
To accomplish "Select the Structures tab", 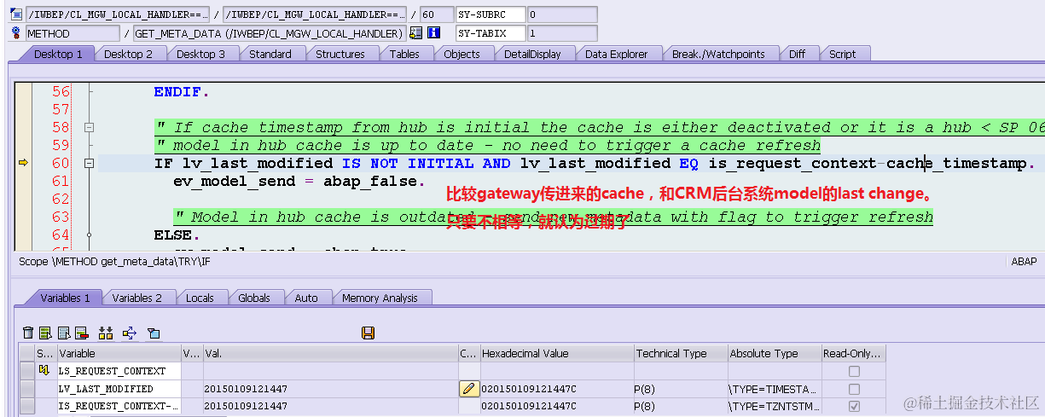I will 340,54.
